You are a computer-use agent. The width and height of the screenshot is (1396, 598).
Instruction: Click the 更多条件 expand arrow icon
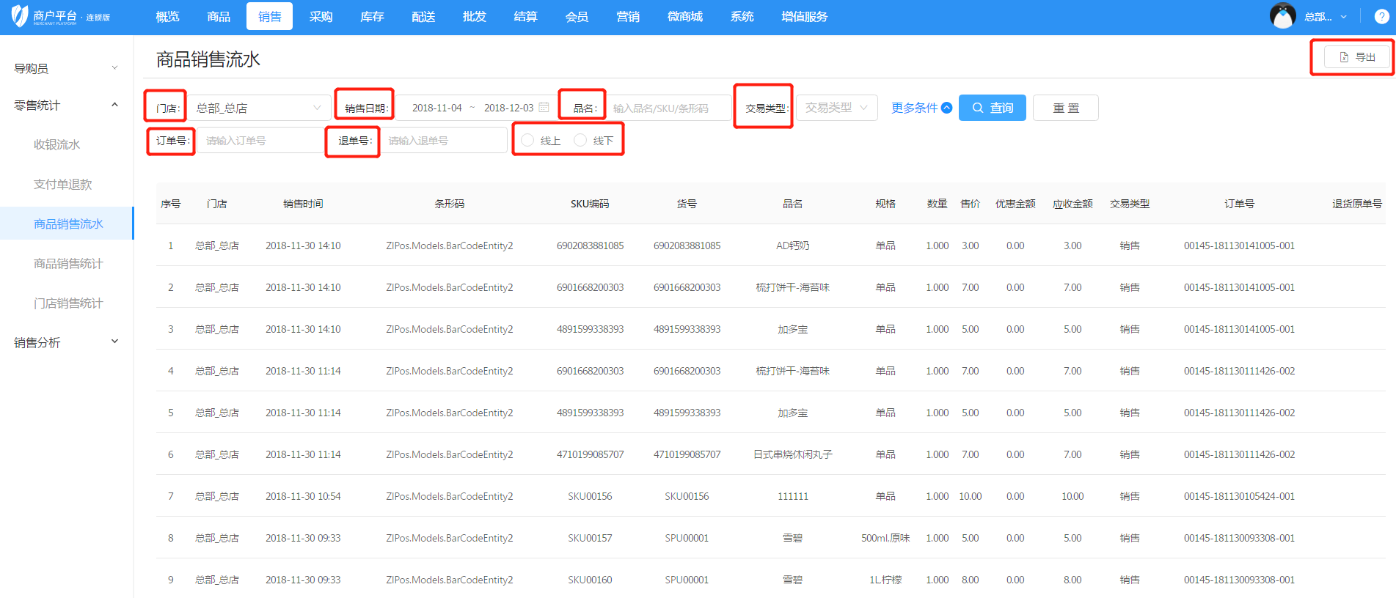947,108
